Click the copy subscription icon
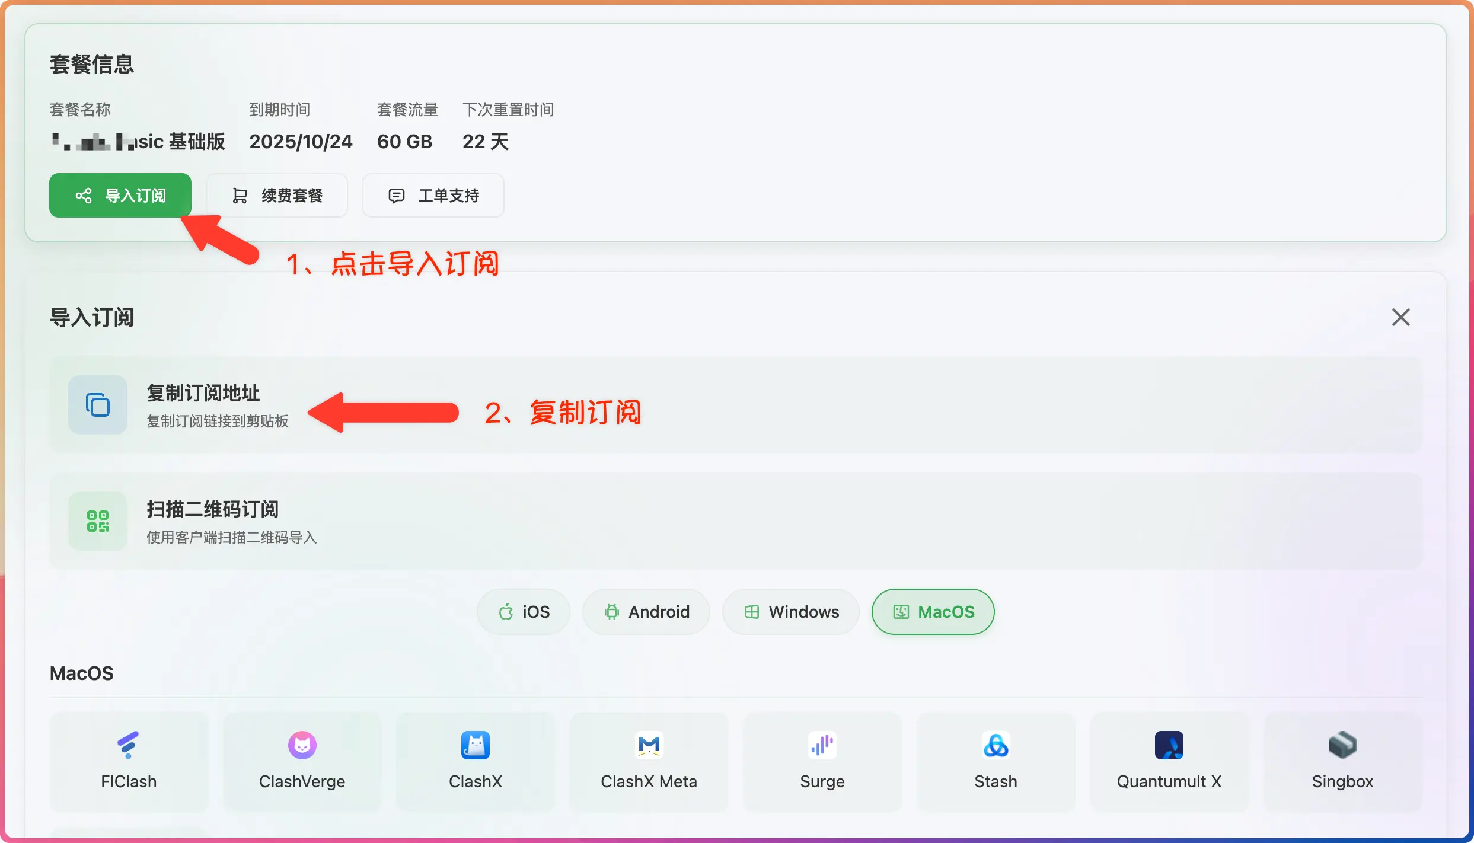The image size is (1474, 843). (x=98, y=405)
